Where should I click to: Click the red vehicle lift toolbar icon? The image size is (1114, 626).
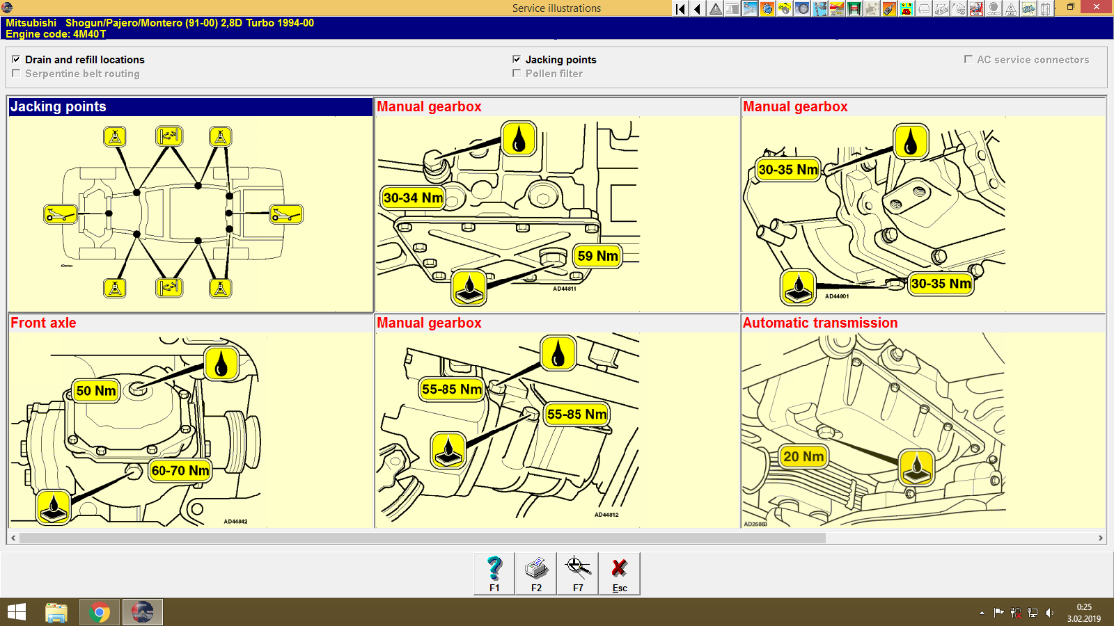854,8
